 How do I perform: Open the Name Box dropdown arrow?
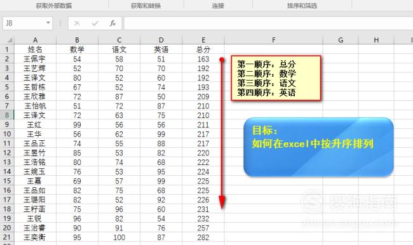pos(48,23)
